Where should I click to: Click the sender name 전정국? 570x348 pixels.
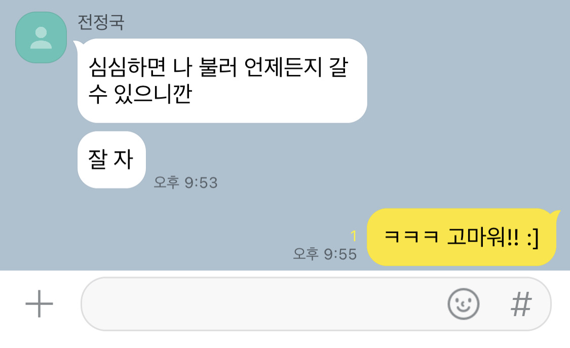coord(101,22)
